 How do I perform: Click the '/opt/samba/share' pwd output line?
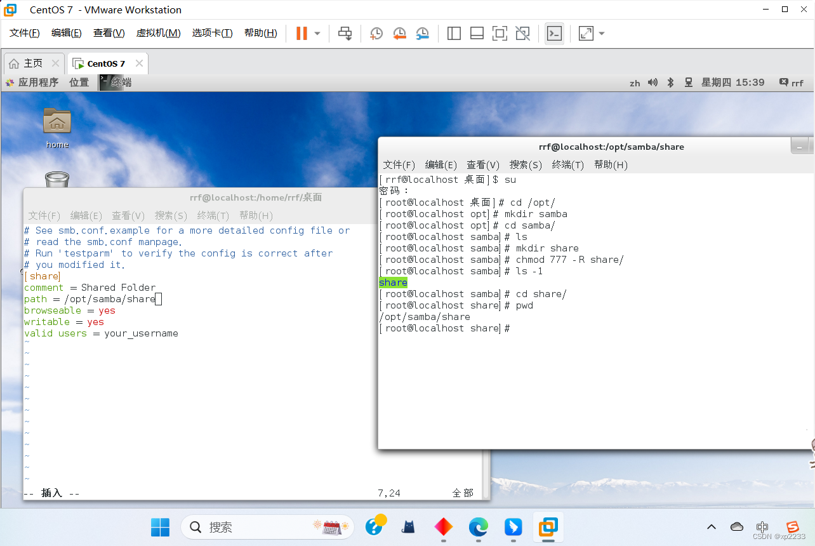425,317
